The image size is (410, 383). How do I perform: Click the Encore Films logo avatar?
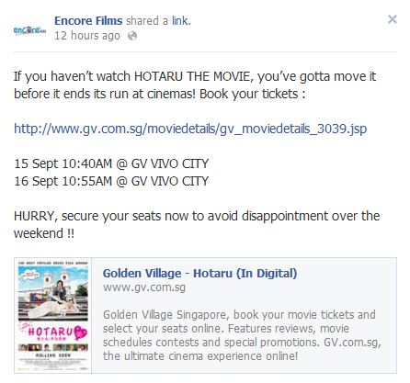coord(29,29)
